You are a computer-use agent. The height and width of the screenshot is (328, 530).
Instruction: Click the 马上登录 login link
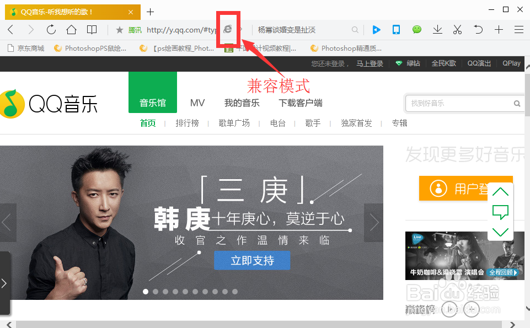click(x=370, y=63)
